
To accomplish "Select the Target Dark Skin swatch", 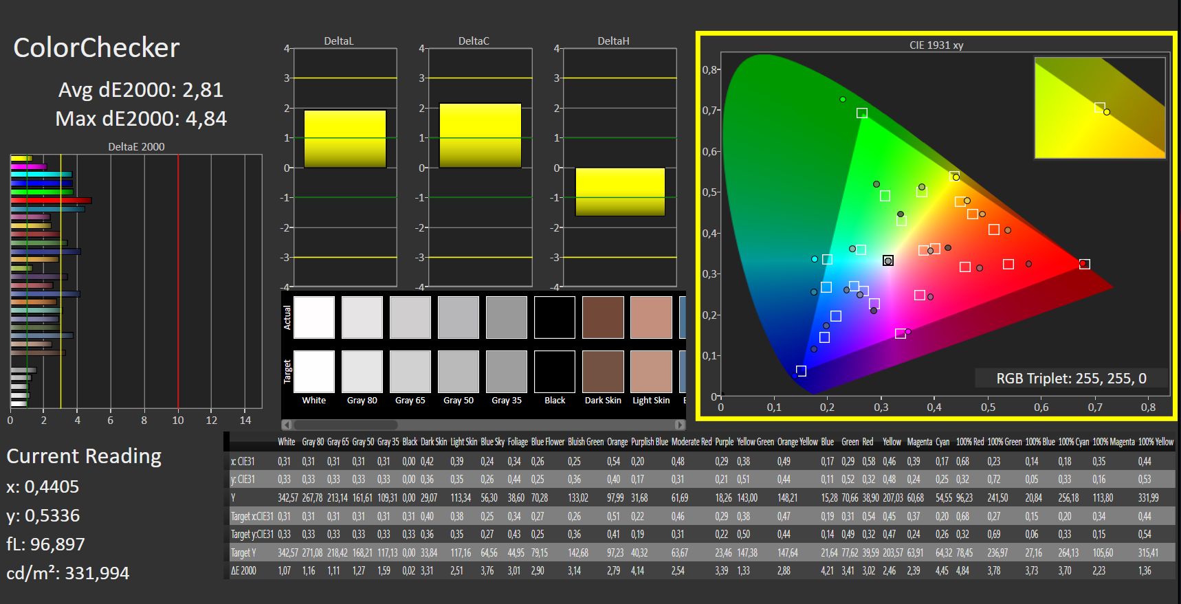I will click(603, 372).
